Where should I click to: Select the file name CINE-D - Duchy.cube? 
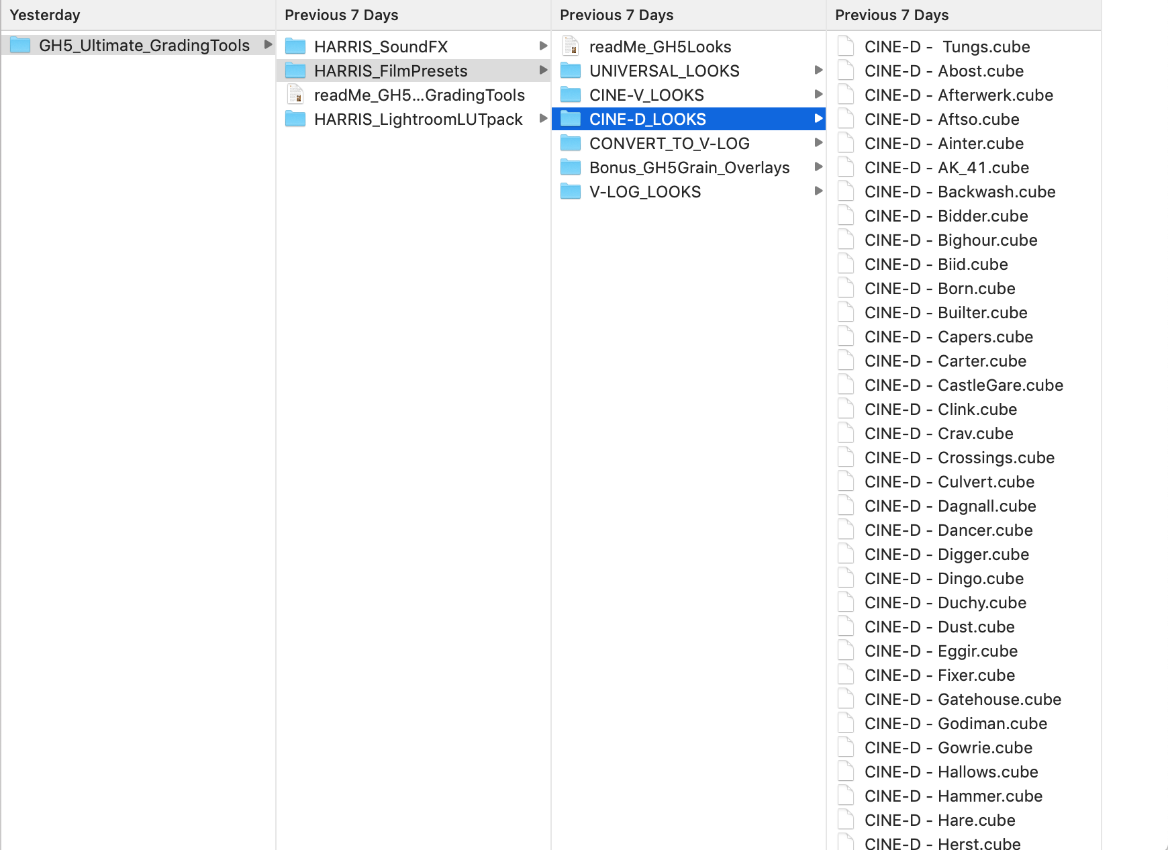pos(945,603)
